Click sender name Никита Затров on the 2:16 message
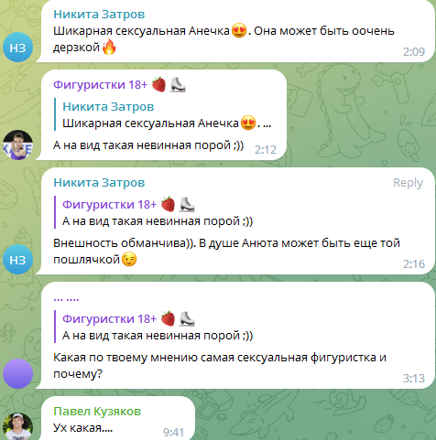436x440 pixels. pos(99,183)
